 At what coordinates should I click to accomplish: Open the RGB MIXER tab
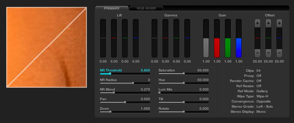coord(146,8)
